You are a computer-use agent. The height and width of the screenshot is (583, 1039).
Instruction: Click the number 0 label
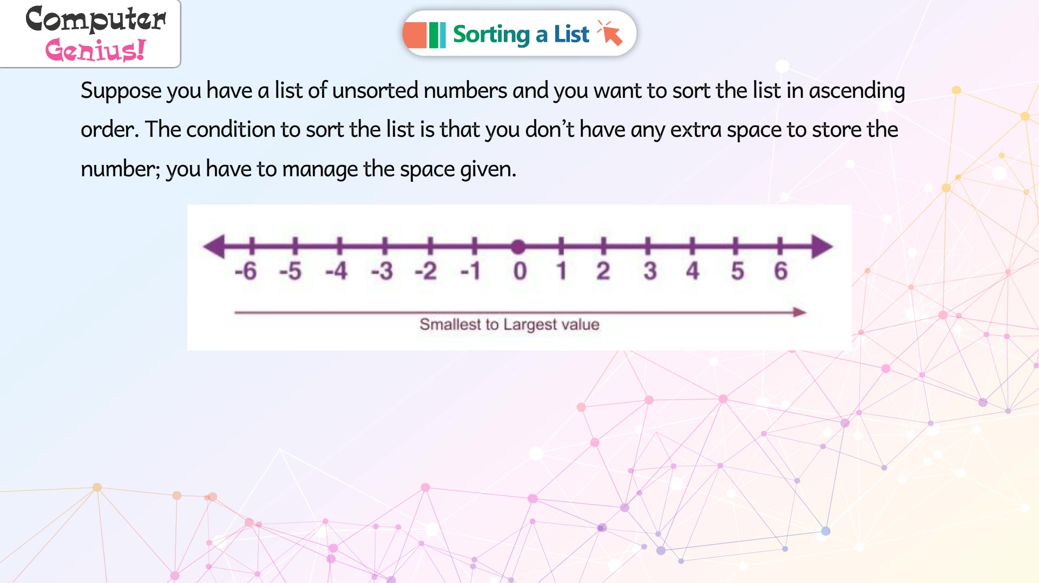519,271
